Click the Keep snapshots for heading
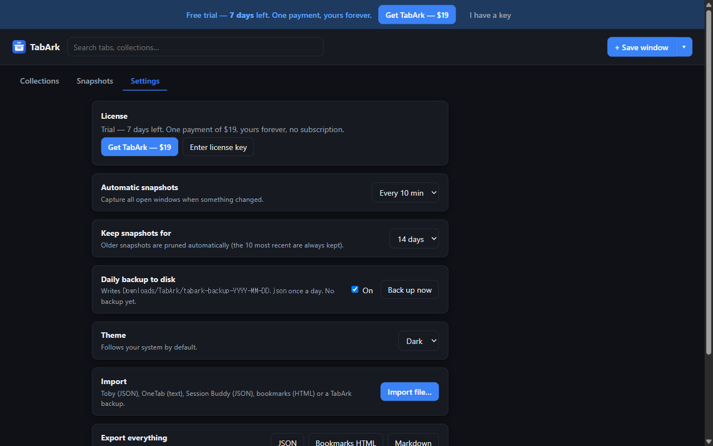This screenshot has height=446, width=713. click(x=136, y=233)
